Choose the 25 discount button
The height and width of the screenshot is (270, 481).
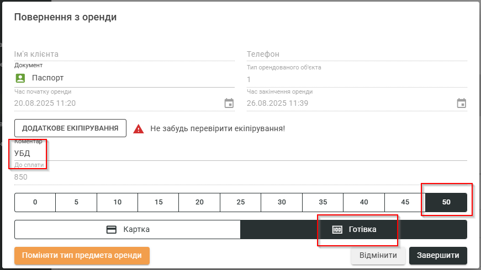click(x=240, y=202)
